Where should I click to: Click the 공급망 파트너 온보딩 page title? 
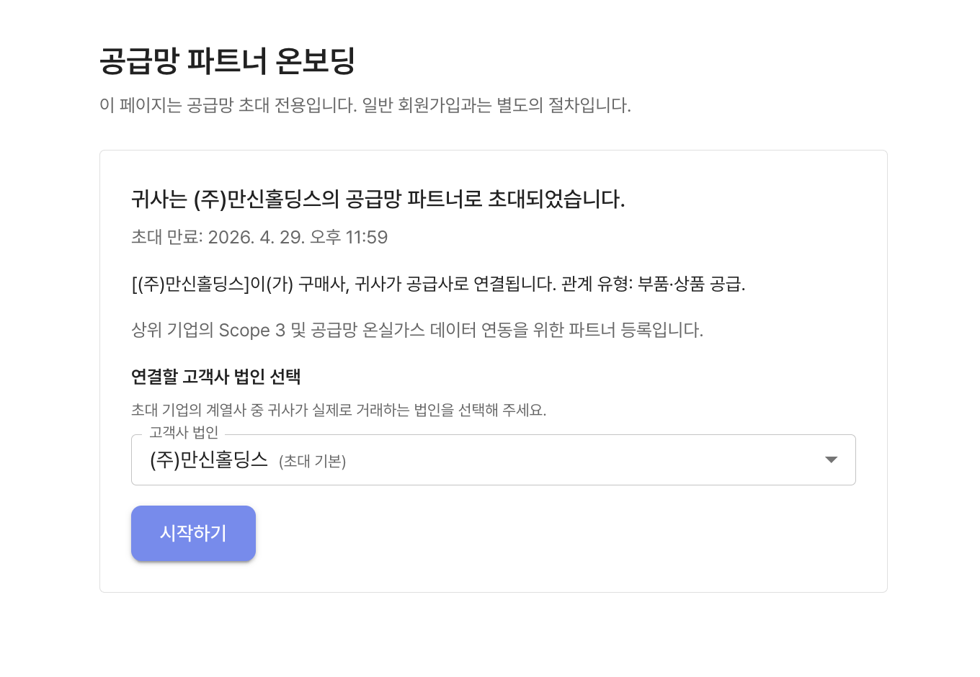[228, 60]
